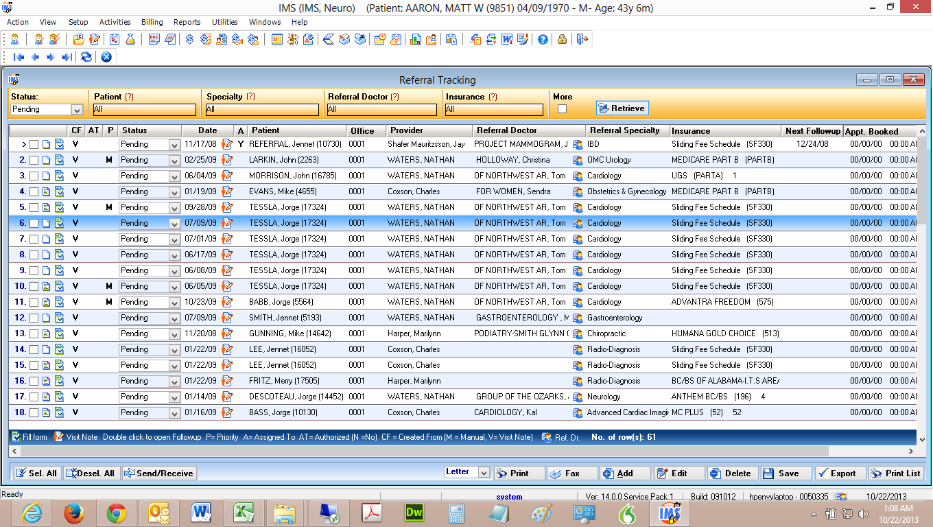The image size is (933, 527).
Task: Open the Status filter dropdown showing Pending
Action: tap(78, 109)
